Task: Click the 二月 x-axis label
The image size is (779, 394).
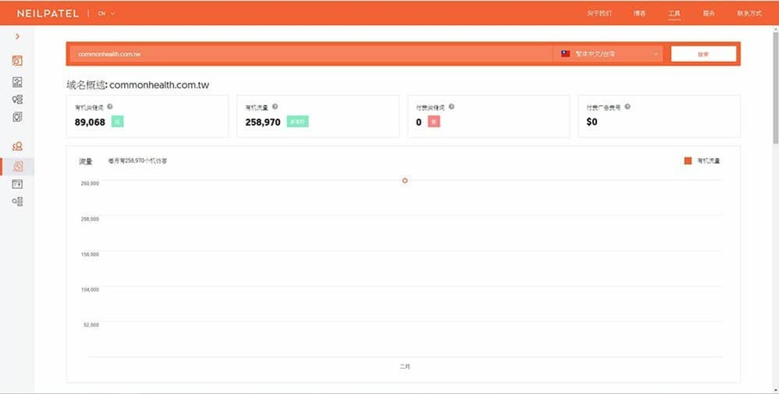Action: pyautogui.click(x=405, y=367)
